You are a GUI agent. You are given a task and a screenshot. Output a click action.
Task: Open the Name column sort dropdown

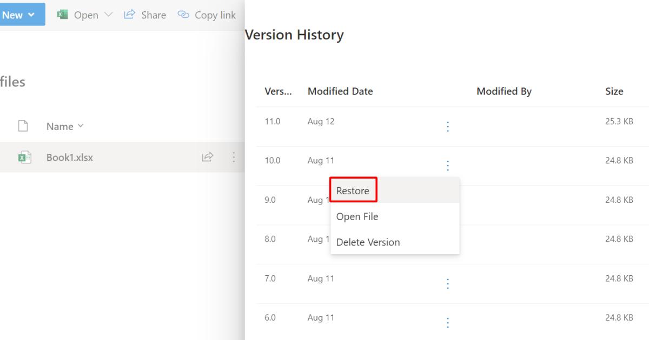tap(81, 126)
